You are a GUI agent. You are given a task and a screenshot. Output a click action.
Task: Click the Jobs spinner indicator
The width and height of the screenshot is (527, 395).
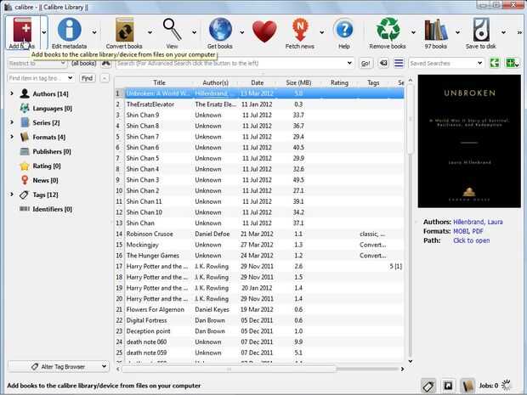[x=506, y=386]
